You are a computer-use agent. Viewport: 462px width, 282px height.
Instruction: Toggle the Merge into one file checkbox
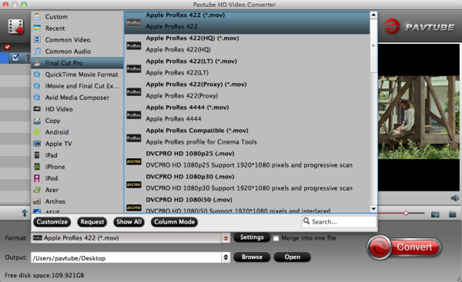tap(276, 238)
